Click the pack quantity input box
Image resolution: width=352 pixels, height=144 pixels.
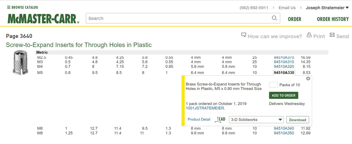tap(273, 85)
